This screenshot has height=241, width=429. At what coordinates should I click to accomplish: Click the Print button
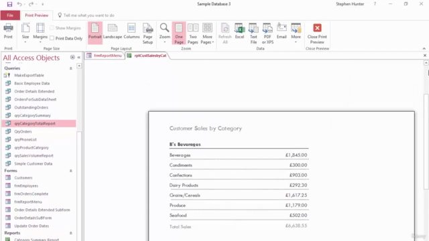(8, 31)
